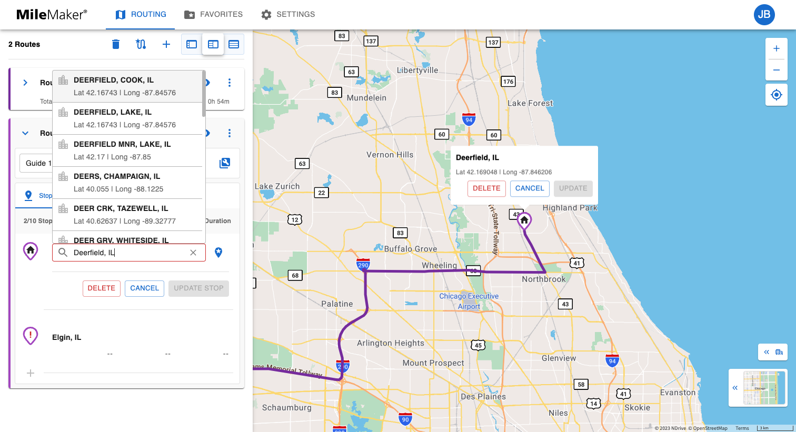Center map on current location
The height and width of the screenshot is (432, 796).
tap(777, 95)
